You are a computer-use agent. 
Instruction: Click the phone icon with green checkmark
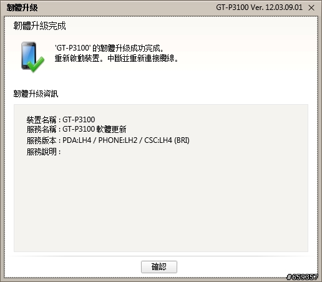pyautogui.click(x=32, y=57)
